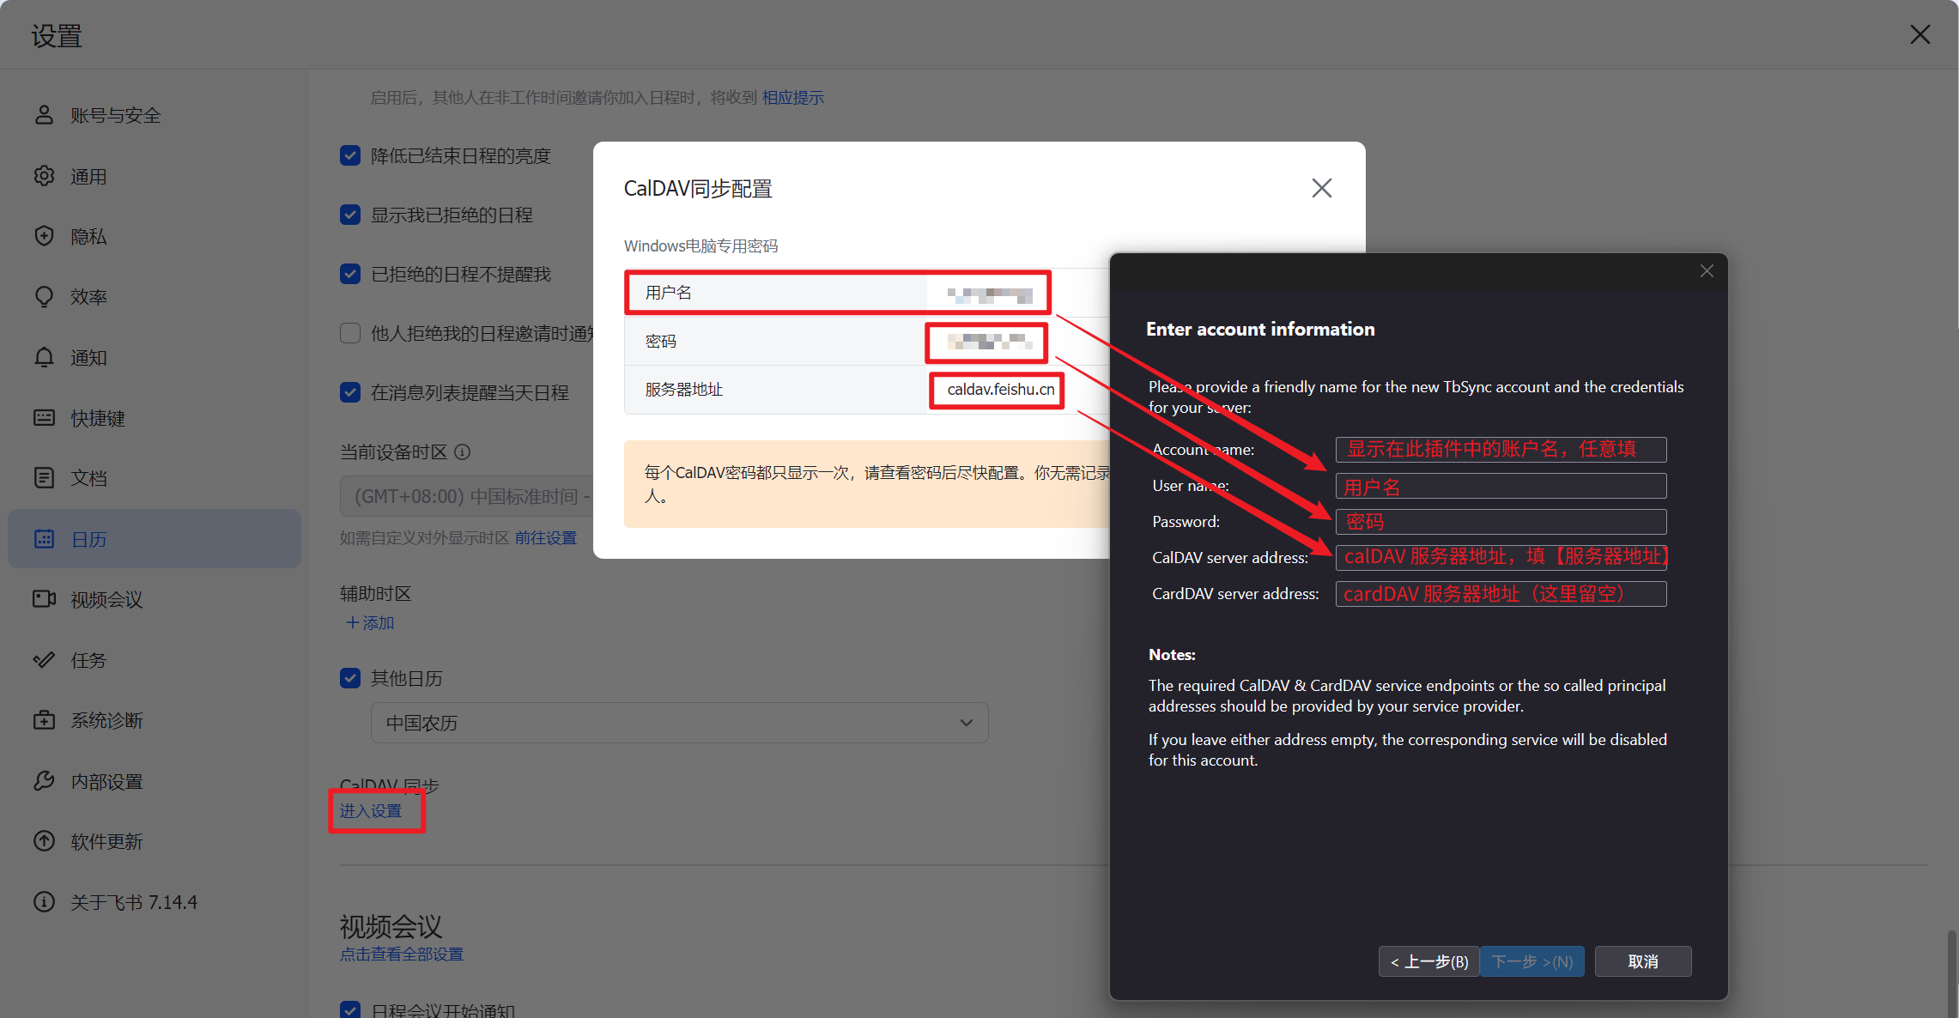Click the Docs icon in sidebar
The image size is (1959, 1018).
(44, 478)
